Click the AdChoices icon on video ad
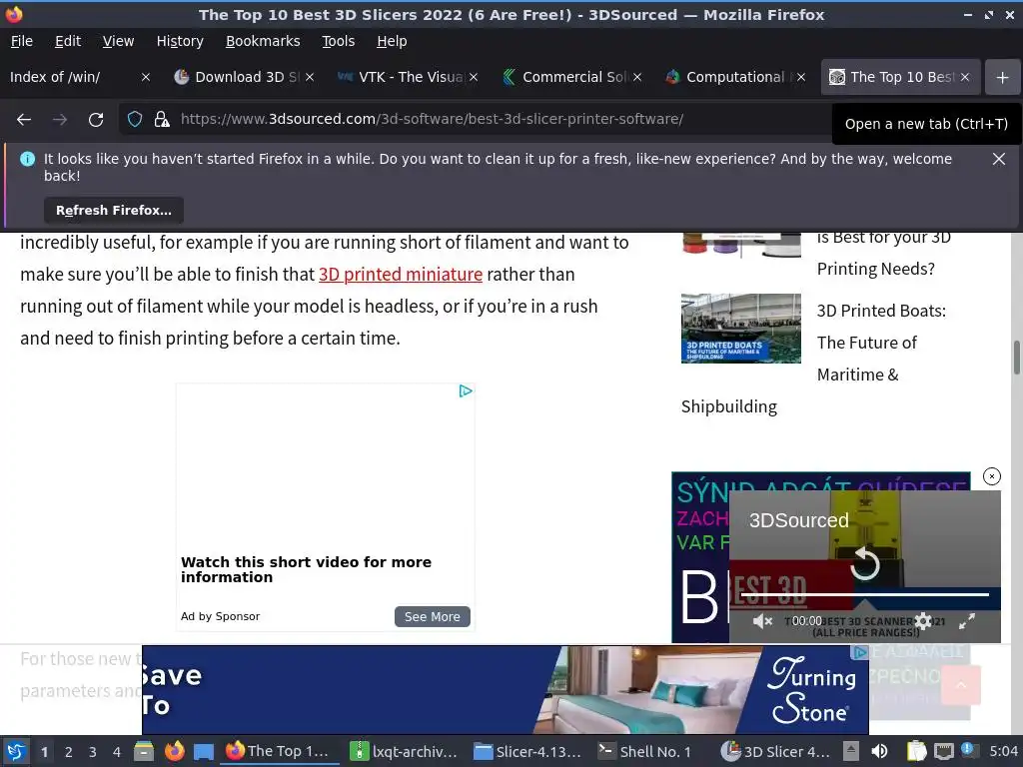Image resolution: width=1023 pixels, height=767 pixels. point(466,391)
